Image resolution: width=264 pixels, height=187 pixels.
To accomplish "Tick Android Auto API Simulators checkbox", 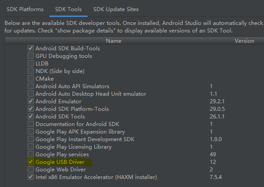I will pyautogui.click(x=31, y=86).
